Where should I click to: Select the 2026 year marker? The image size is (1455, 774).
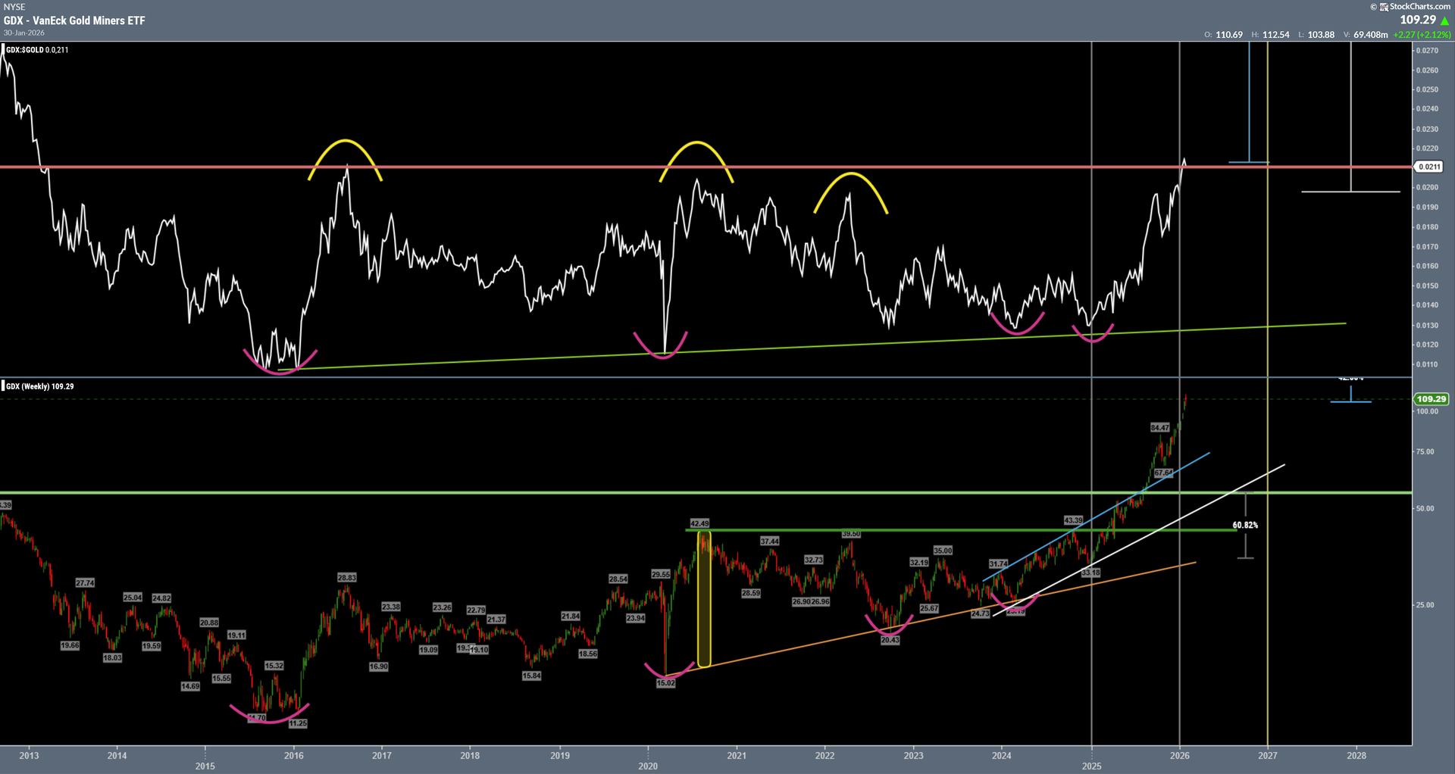1179,755
